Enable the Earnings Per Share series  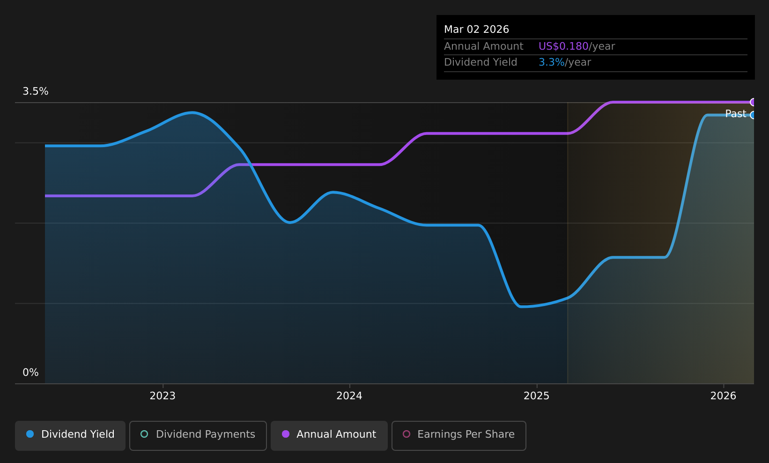[x=458, y=435]
